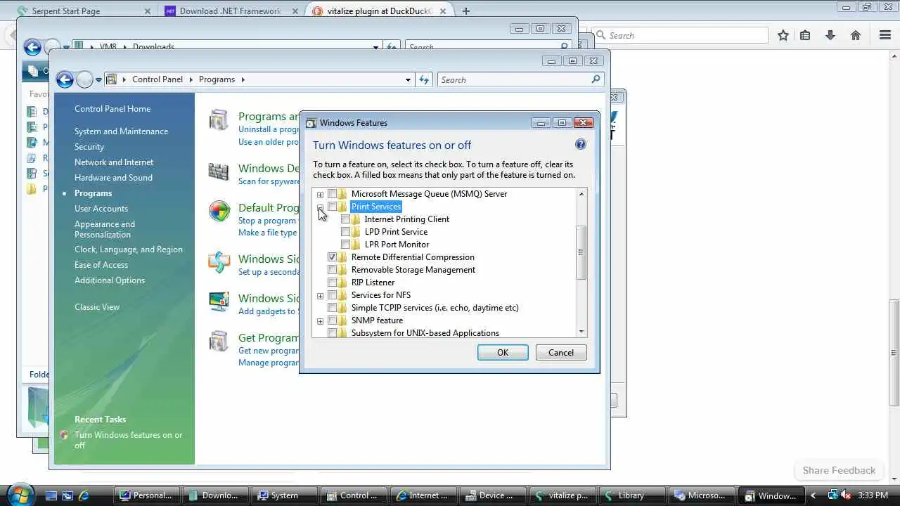Click the network tray icon

[x=832, y=495]
